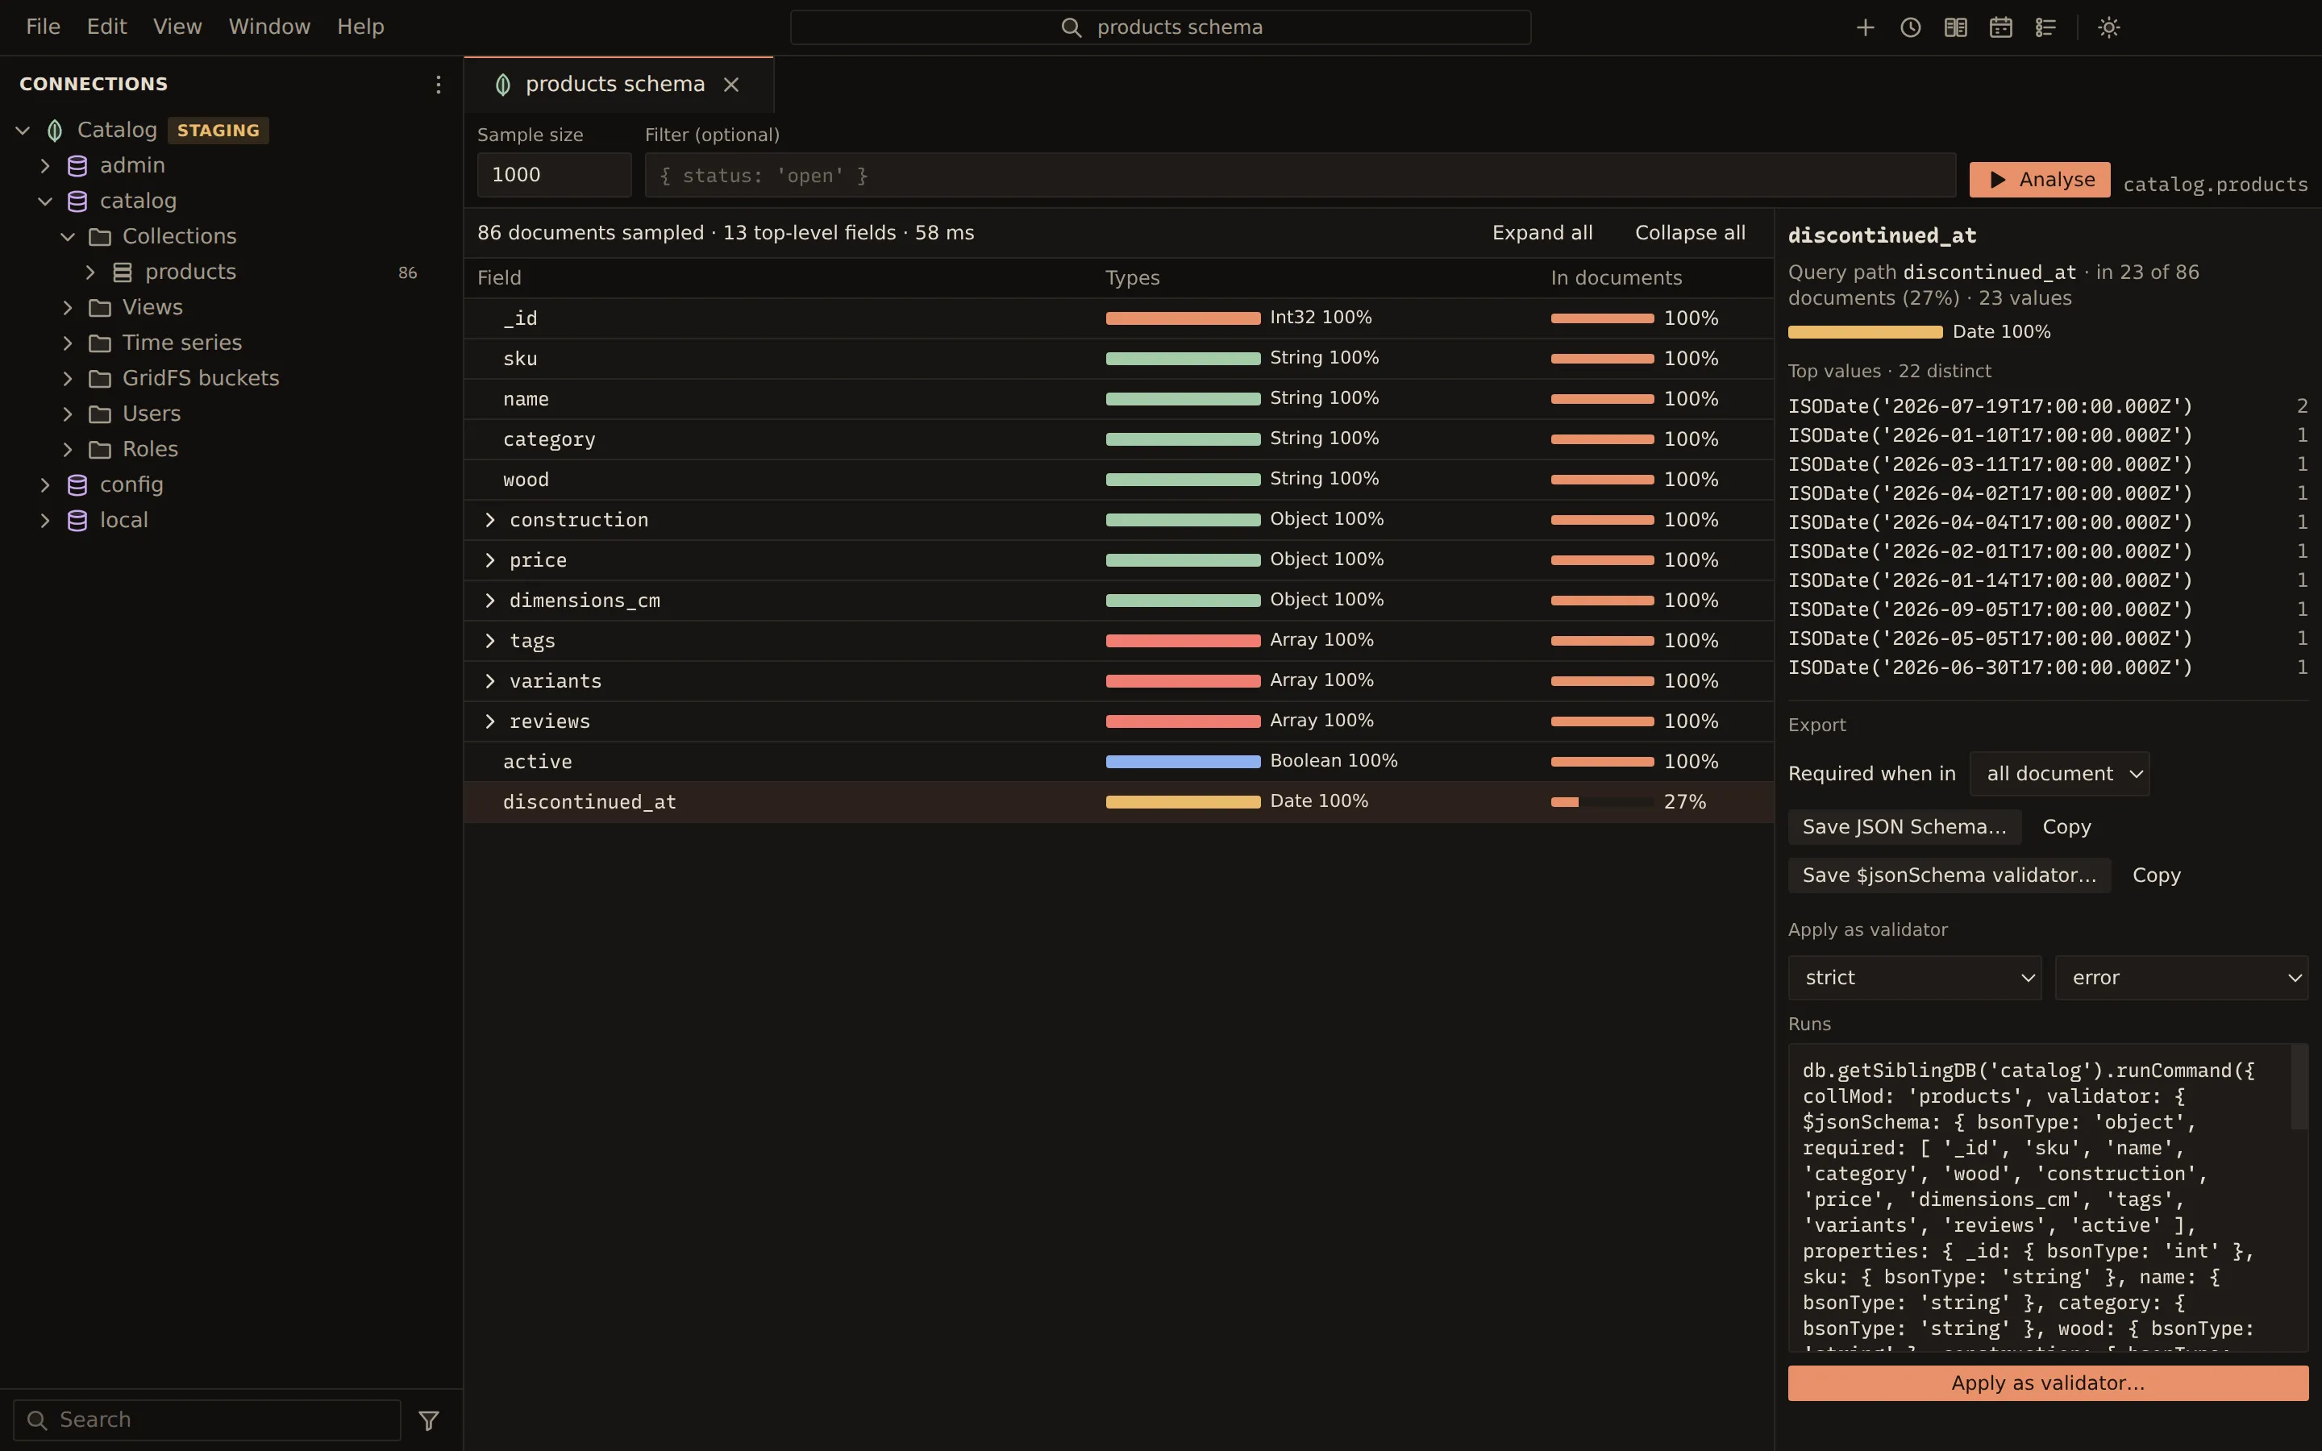This screenshot has height=1451, width=2322.
Task: Expand the tags field row
Action: tap(490, 641)
